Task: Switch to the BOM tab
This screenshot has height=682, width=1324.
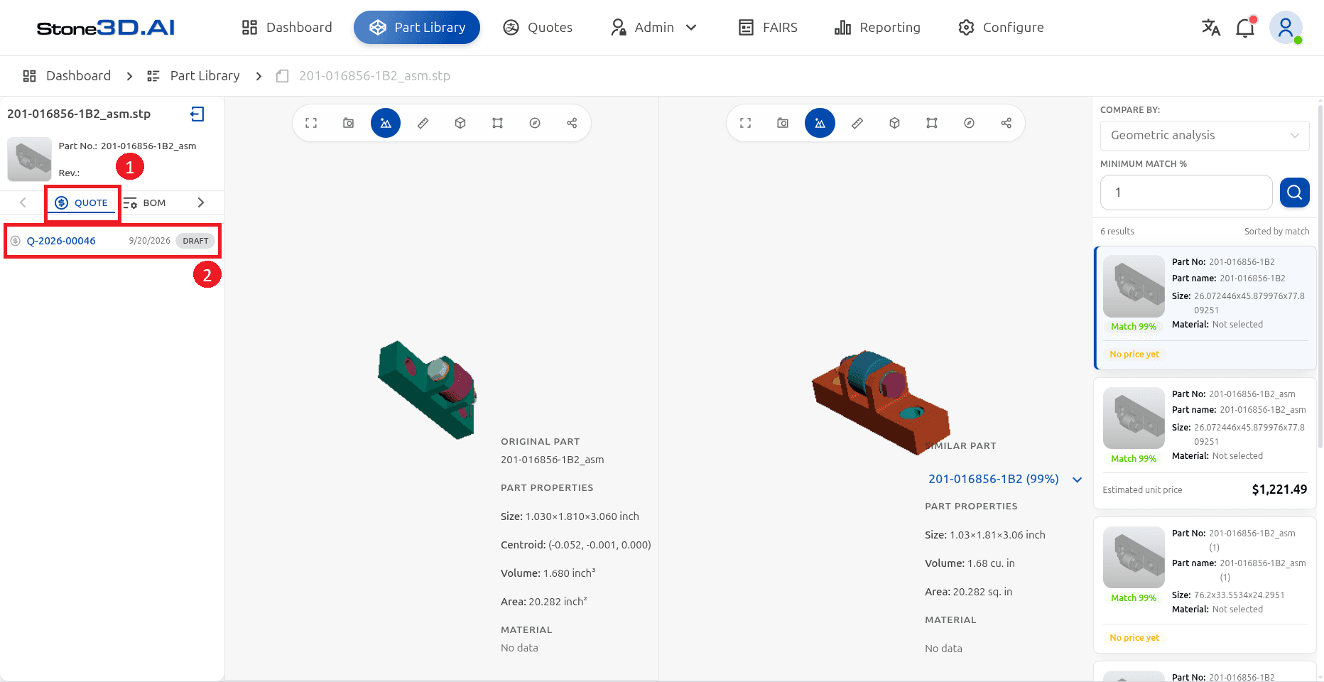Action: coord(145,202)
